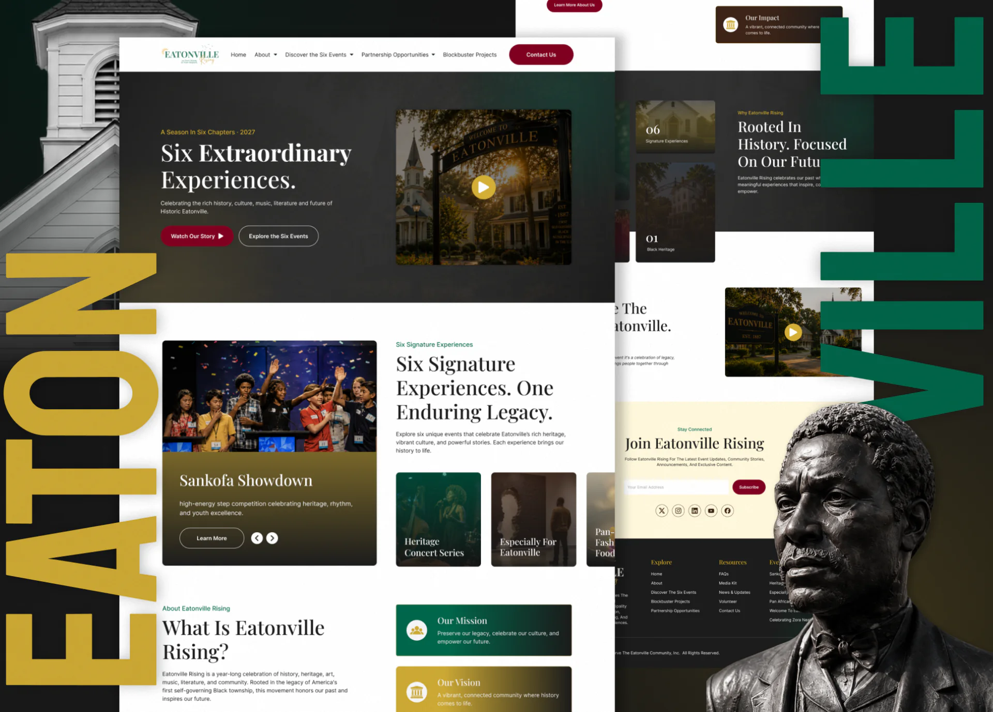Open Blockbuster Projects in the top navbar
Viewport: 993px width, 712px height.
pos(470,55)
